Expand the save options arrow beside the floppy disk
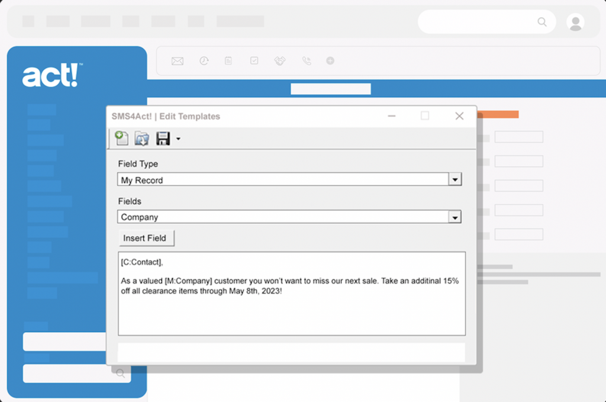This screenshot has height=402, width=606. pyautogui.click(x=178, y=140)
